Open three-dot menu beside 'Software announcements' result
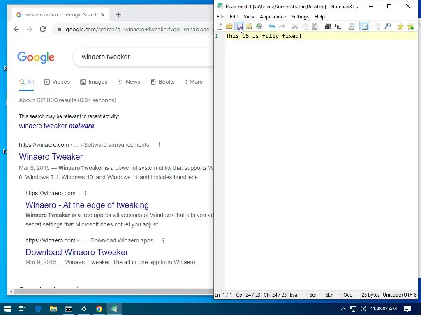The image size is (421, 315). (160, 145)
